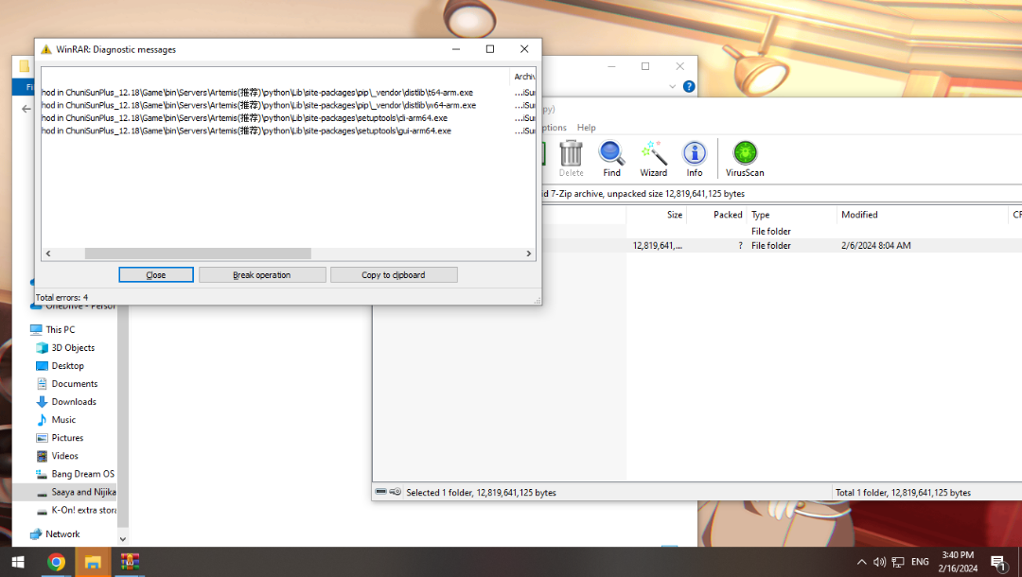Image resolution: width=1022 pixels, height=577 pixels.
Task: Open the Help menu in WinRAR
Action: pos(586,128)
